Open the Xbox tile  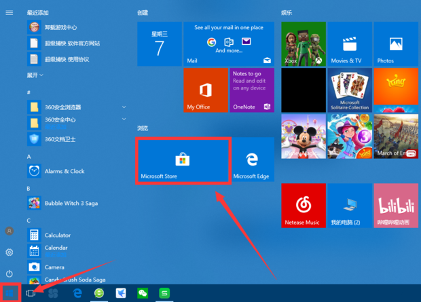point(304,44)
